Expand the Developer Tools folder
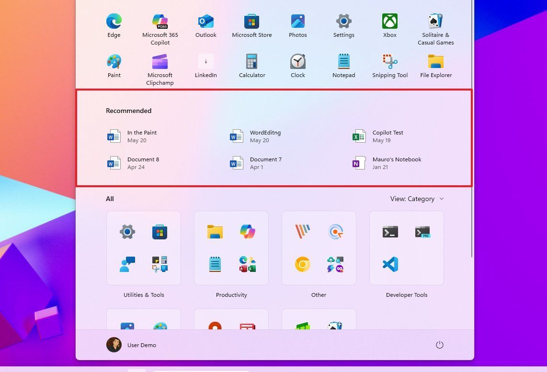547x372 pixels. click(406, 248)
